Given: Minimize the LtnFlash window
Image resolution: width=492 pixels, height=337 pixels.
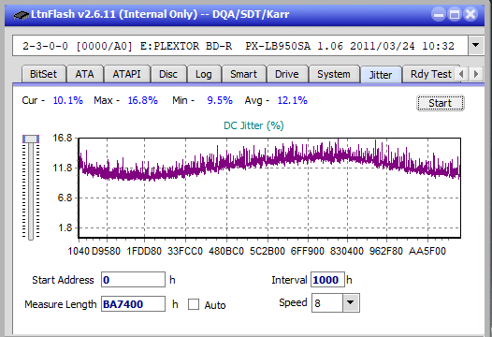Looking at the screenshot, I should point(439,14).
